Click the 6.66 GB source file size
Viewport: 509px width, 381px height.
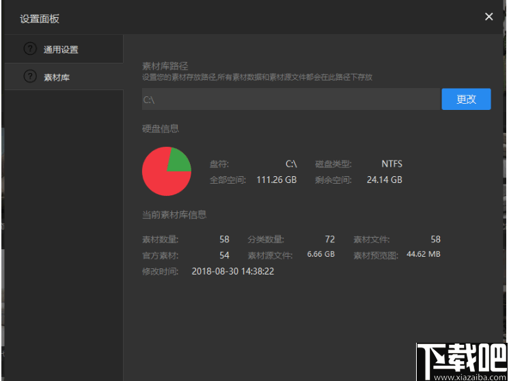tap(320, 254)
